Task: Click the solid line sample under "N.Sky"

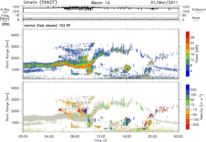Action: click(5, 12)
